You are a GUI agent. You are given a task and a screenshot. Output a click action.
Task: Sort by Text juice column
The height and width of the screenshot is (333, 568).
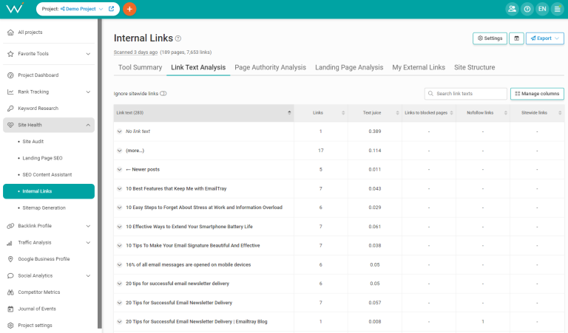(375, 113)
